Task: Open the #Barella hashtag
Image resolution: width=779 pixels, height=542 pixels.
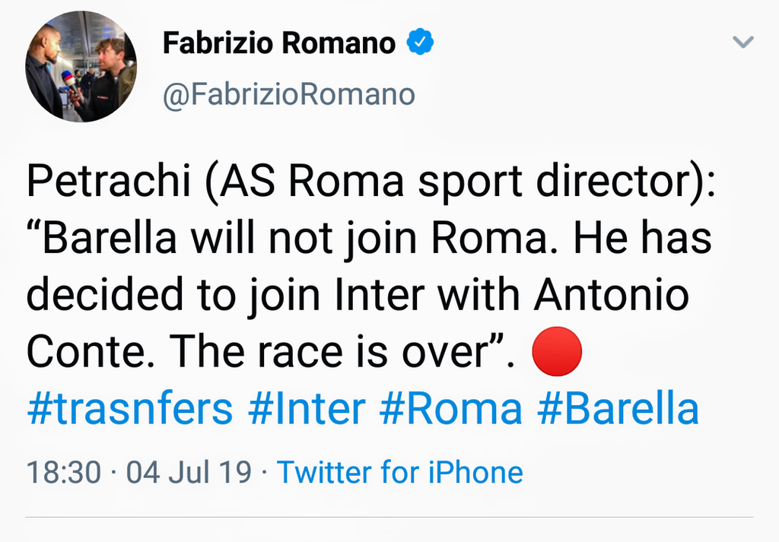Action: (x=618, y=408)
